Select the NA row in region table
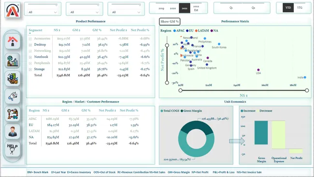This screenshot has height=177, width=314. [x=84, y=137]
